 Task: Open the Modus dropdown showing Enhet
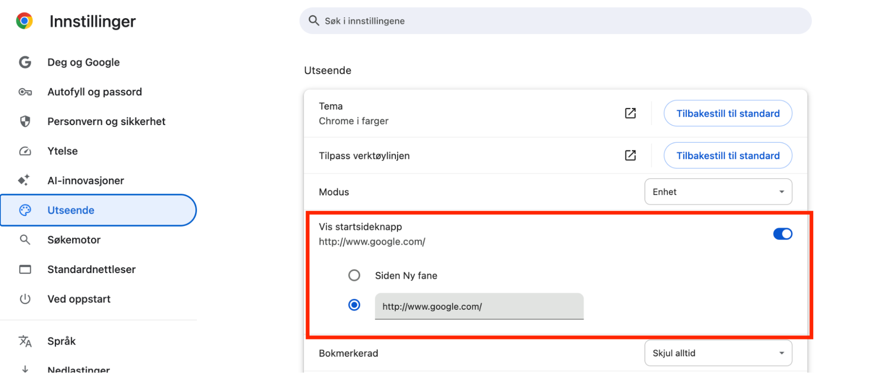[718, 192]
